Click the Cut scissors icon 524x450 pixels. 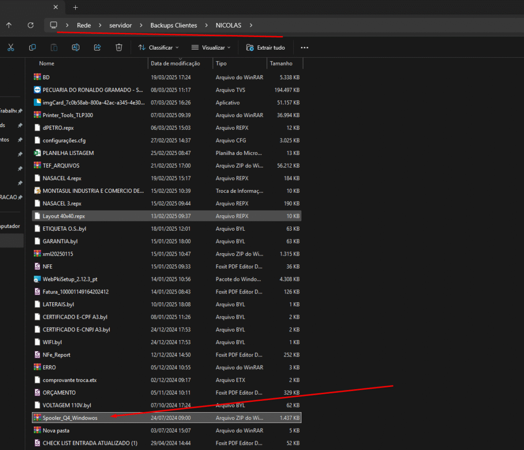11,48
